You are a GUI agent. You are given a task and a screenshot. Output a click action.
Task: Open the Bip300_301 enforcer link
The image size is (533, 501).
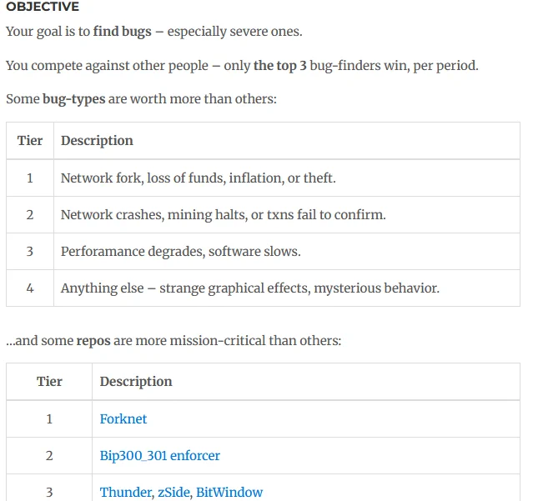click(x=160, y=455)
